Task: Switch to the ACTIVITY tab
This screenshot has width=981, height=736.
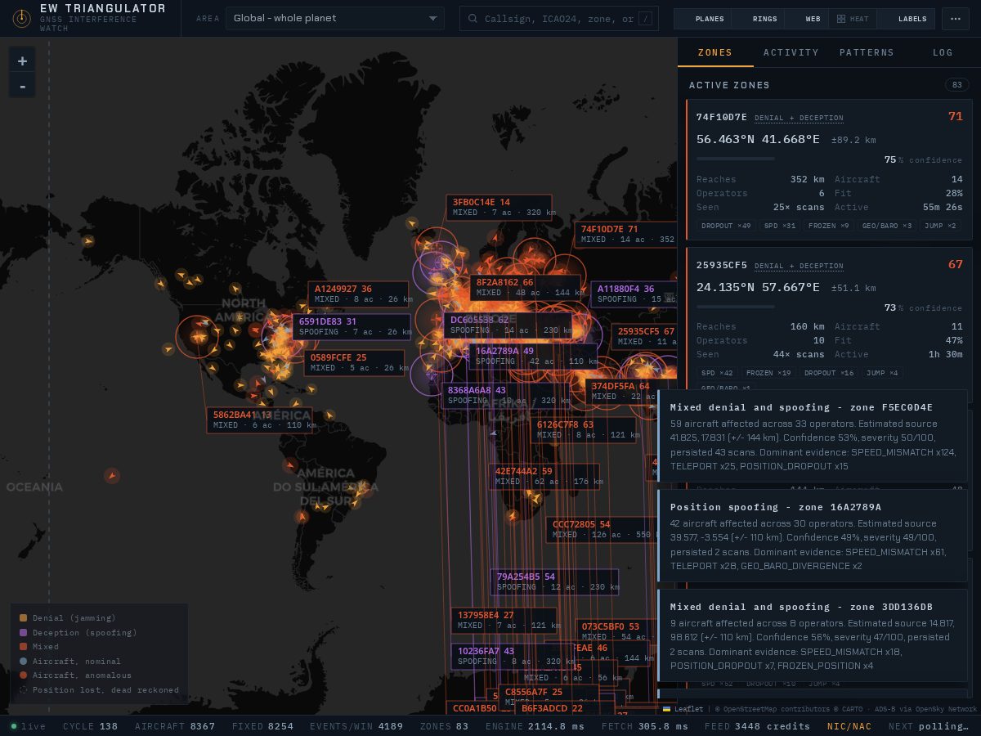Action: (791, 52)
